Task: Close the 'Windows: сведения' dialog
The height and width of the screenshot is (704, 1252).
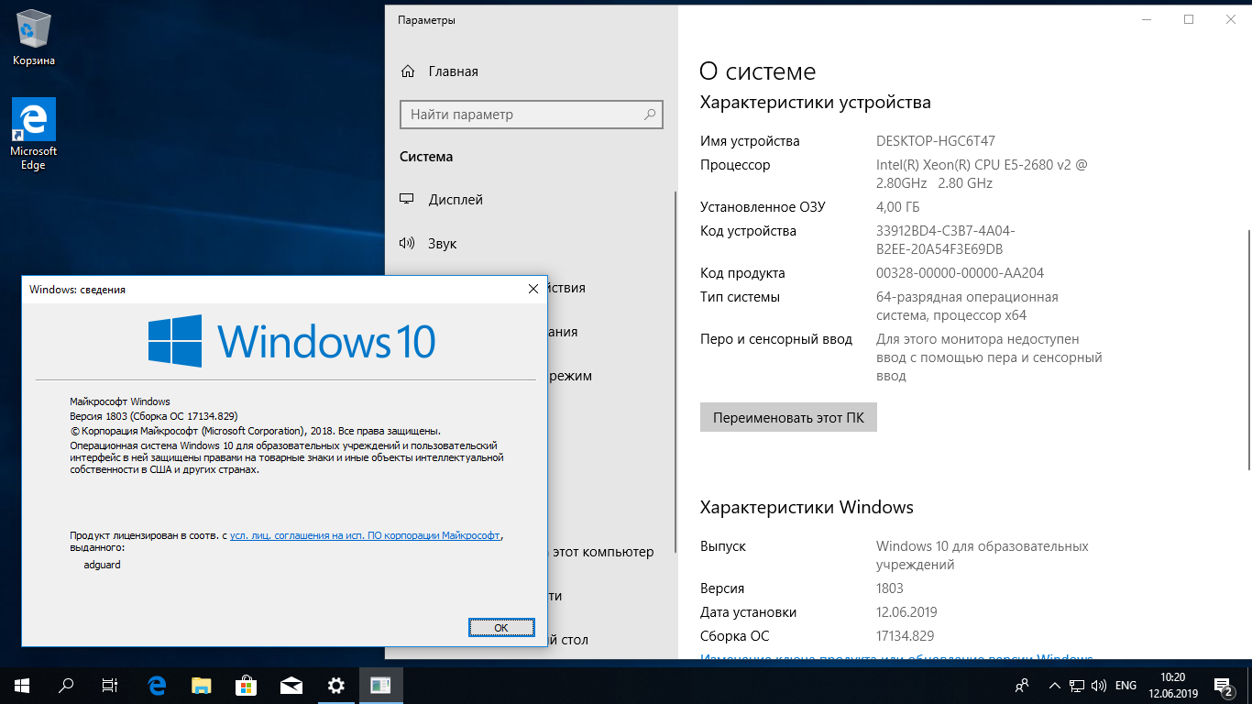Action: pyautogui.click(x=533, y=289)
